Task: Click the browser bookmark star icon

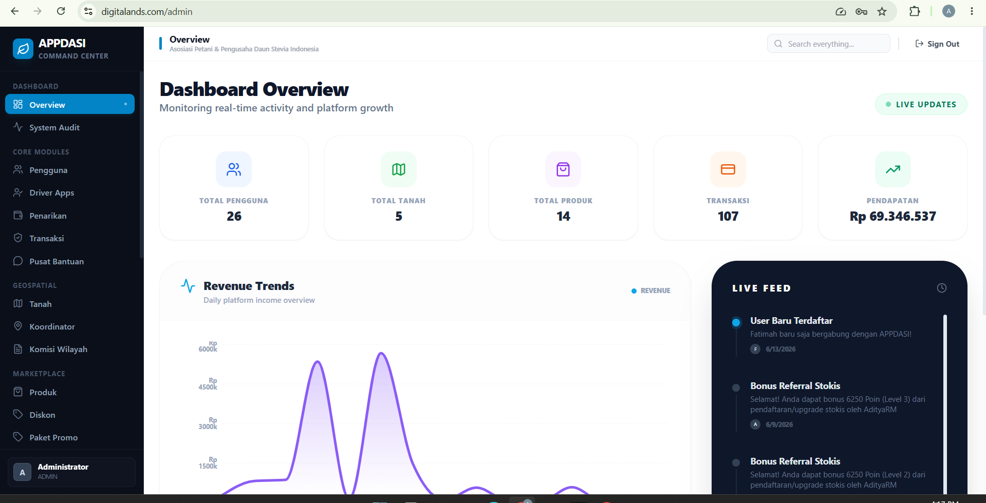Action: (x=882, y=11)
